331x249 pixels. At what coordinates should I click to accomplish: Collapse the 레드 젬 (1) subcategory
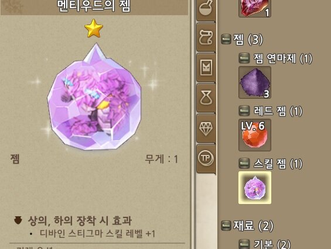tap(244, 111)
